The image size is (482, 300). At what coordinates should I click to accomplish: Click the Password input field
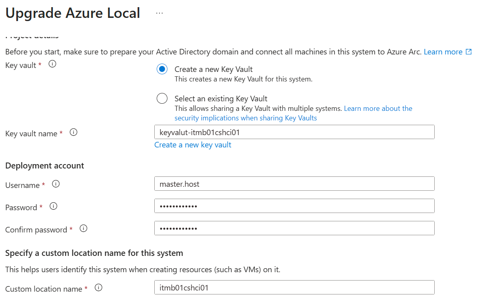coord(294,206)
